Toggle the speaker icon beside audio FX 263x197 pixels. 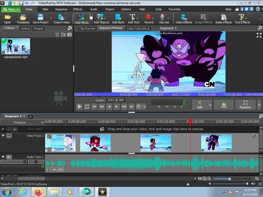[55, 170]
